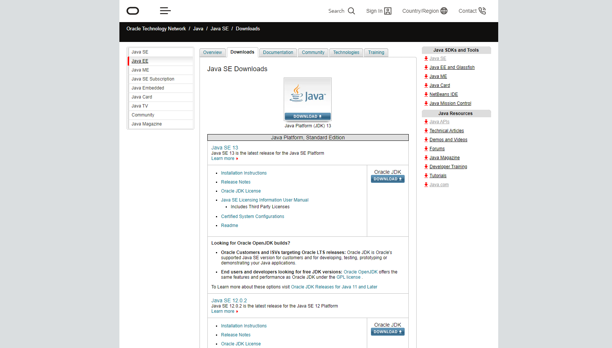Open the Java.com link
The width and height of the screenshot is (612, 348).
point(439,185)
